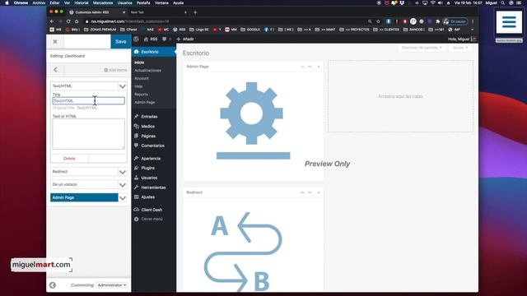Click the Comentarios icon in sidebar

[x=136, y=146]
